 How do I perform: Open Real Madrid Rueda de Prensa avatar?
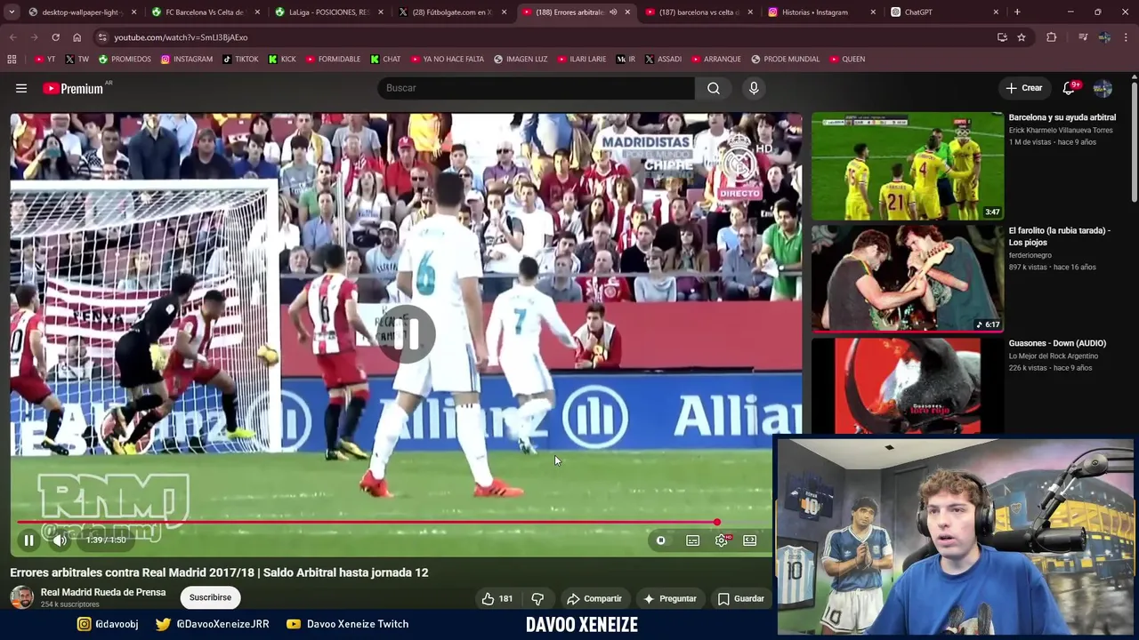[x=21, y=597]
